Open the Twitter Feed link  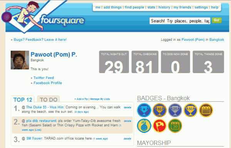click(44, 78)
